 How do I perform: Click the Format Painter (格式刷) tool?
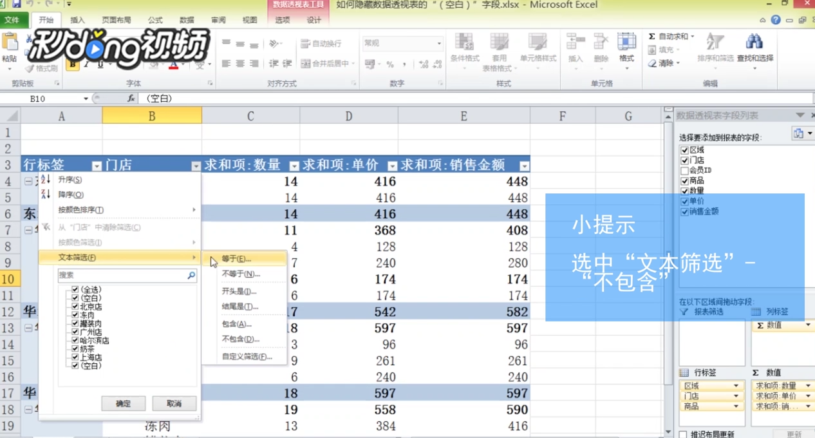coord(42,68)
